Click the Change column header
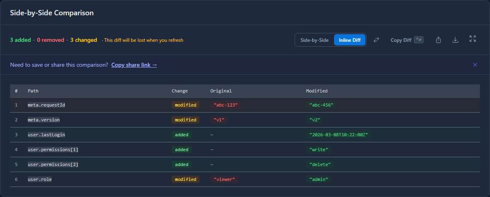Viewport: 490px width, 197px height. click(x=180, y=91)
